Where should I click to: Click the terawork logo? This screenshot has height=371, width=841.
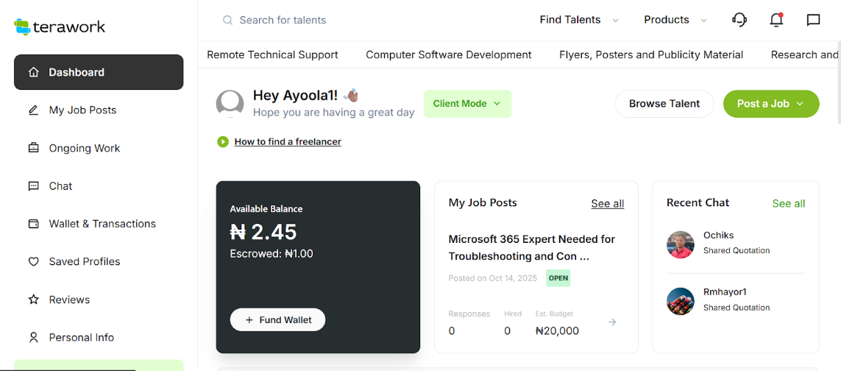60,27
